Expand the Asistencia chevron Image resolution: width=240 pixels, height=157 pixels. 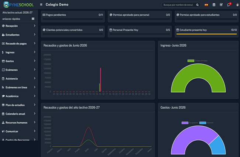click(35, 78)
